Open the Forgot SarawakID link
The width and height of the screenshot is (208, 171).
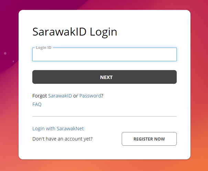pos(60,96)
